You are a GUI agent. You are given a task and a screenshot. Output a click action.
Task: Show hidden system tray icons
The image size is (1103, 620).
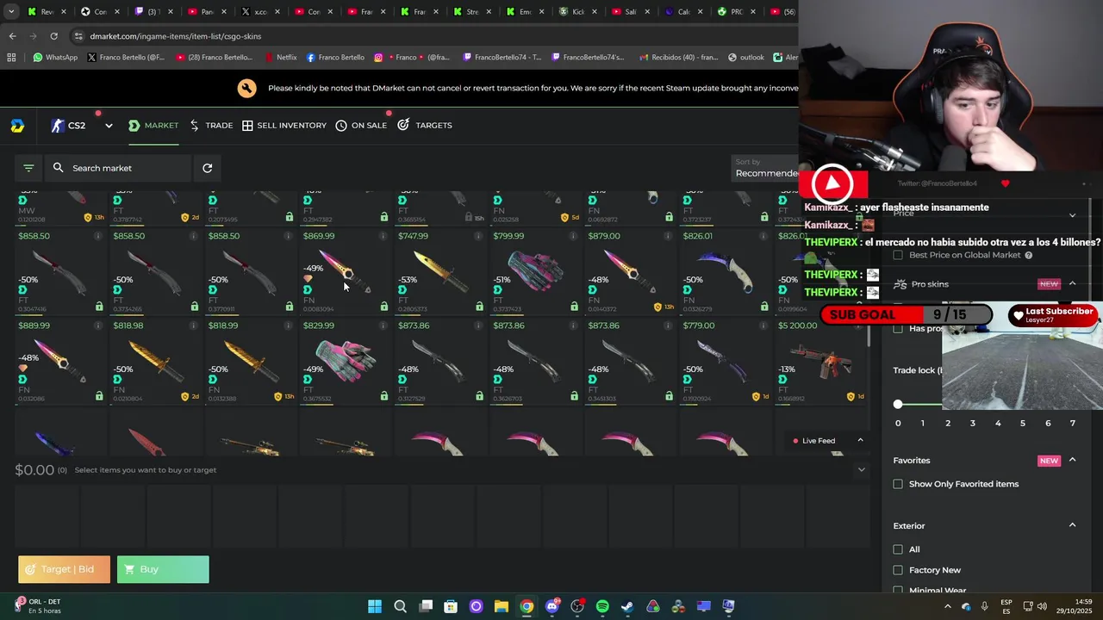[x=948, y=606]
